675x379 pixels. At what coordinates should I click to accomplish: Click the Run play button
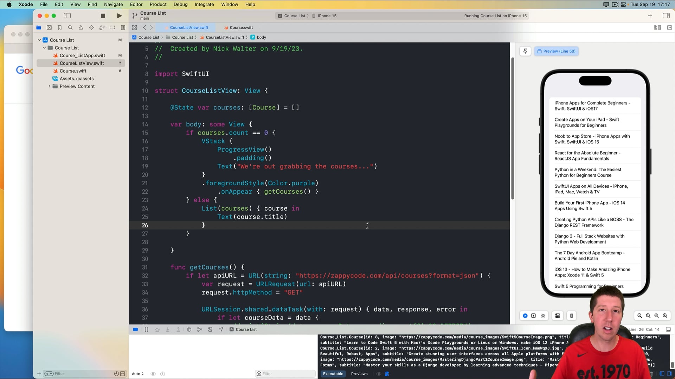(120, 16)
